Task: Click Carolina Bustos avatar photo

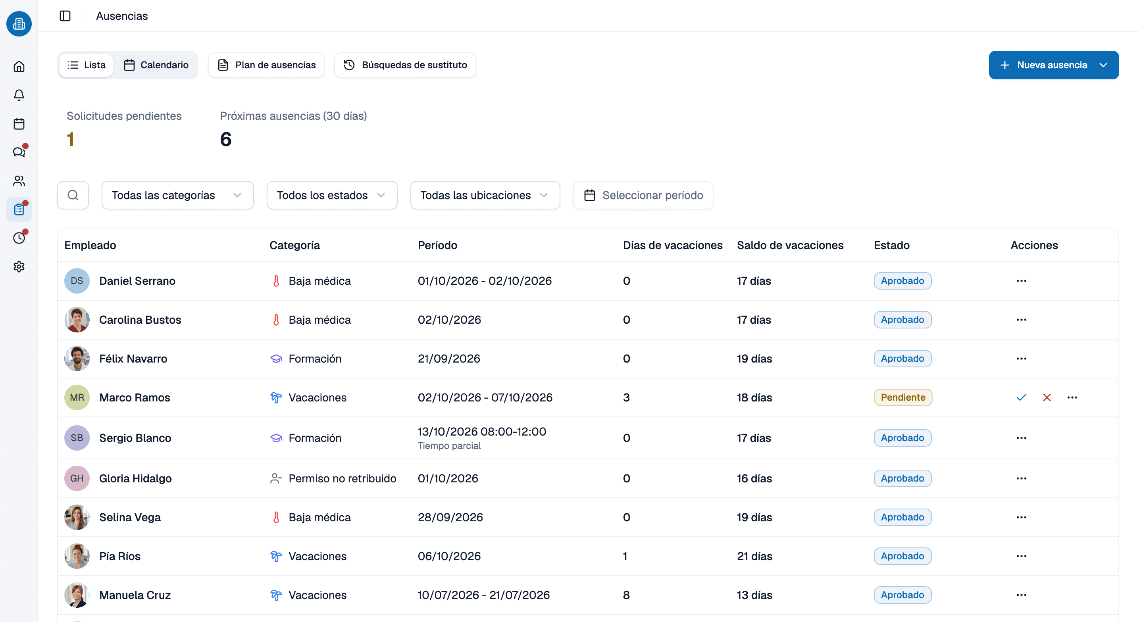Action: pos(77,320)
